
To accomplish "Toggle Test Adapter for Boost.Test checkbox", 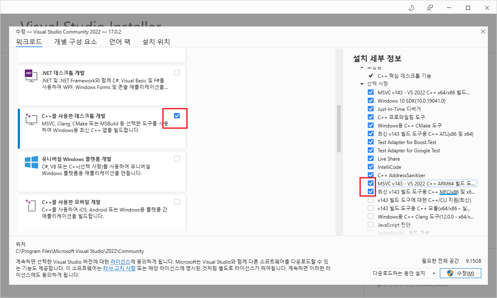I will tap(371, 142).
